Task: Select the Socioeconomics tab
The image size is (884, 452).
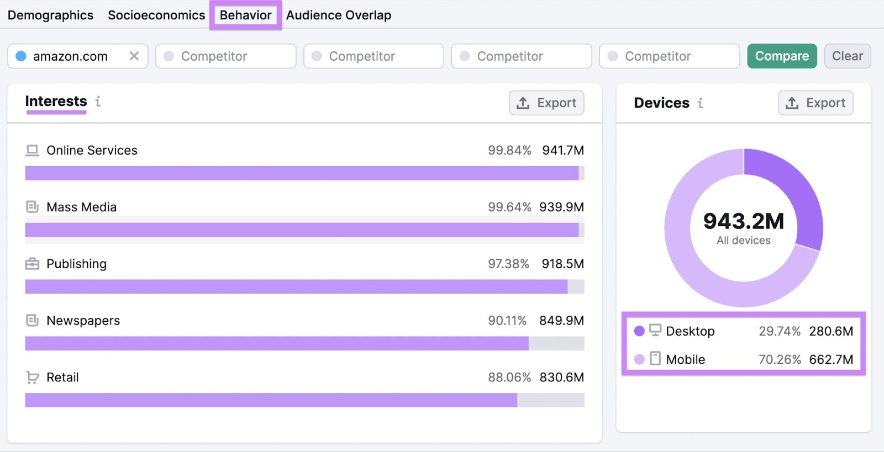Action: 156,15
